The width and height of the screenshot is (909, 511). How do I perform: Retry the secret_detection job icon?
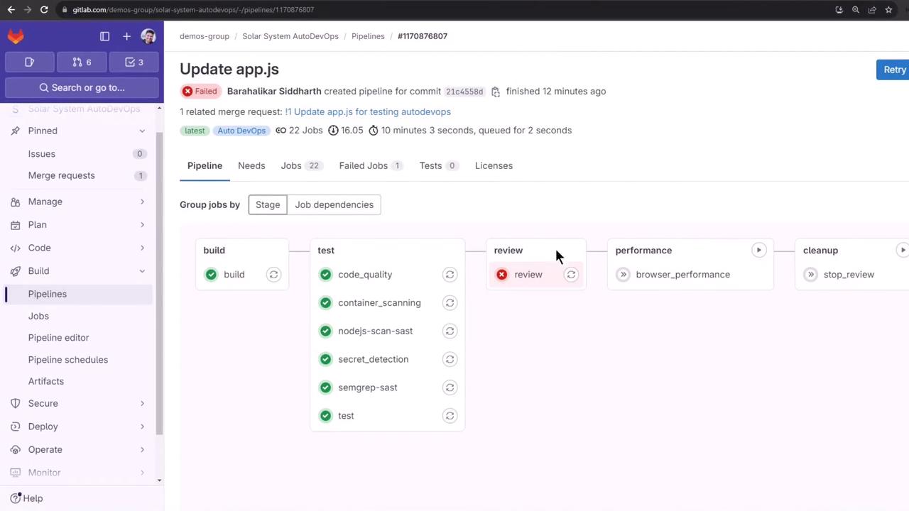(450, 359)
